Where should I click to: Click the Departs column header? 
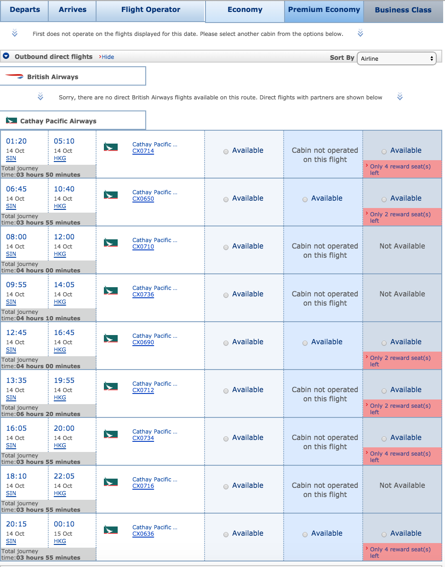tap(24, 10)
